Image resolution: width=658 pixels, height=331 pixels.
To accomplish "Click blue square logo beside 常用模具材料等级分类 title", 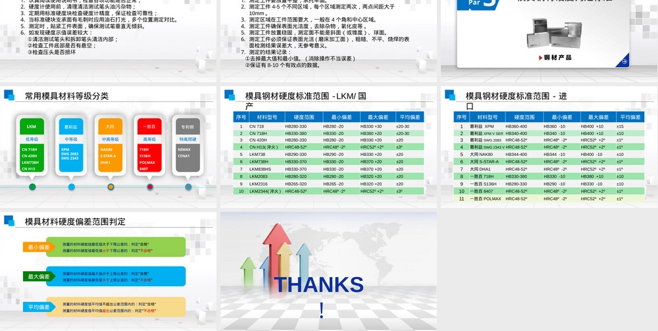I will click(9, 95).
